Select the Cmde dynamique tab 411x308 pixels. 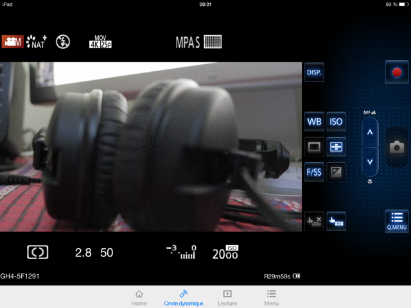(x=183, y=297)
